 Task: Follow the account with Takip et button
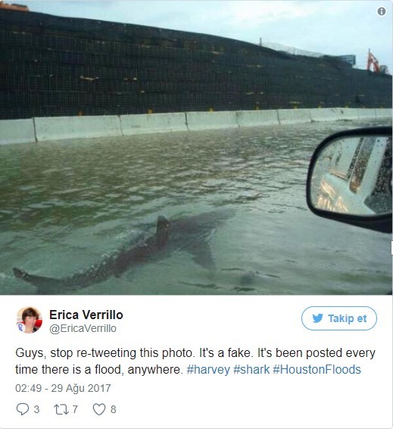[x=339, y=318]
